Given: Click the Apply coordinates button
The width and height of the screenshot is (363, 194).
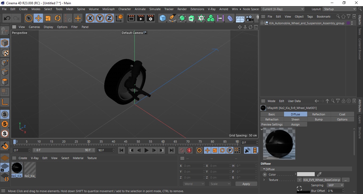Looking at the screenshot, I should tap(246, 184).
